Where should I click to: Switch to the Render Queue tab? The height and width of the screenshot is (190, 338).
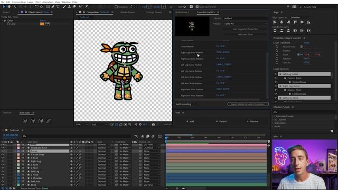point(128,12)
